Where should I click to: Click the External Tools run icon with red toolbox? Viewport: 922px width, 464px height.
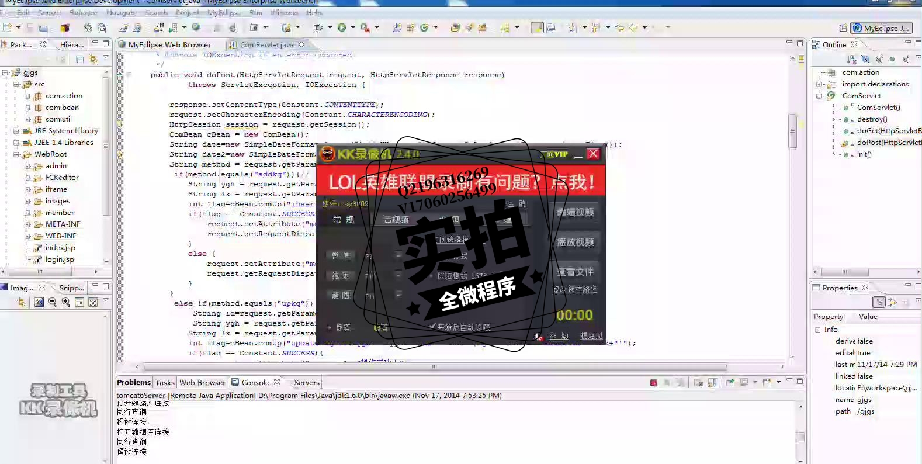pos(365,27)
